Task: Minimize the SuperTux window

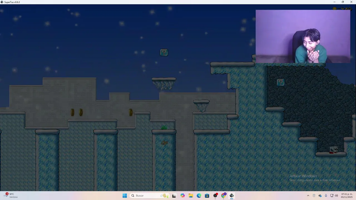Action: [x=335, y=2]
